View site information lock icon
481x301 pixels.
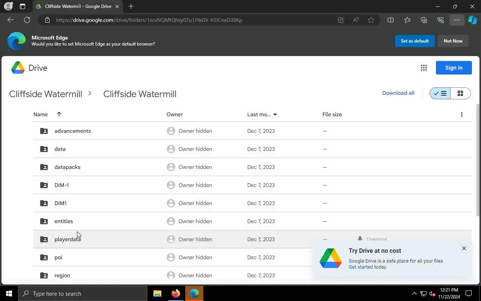click(47, 20)
